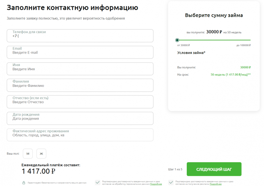
Task: Select male gender option М
Action: click(x=28, y=154)
